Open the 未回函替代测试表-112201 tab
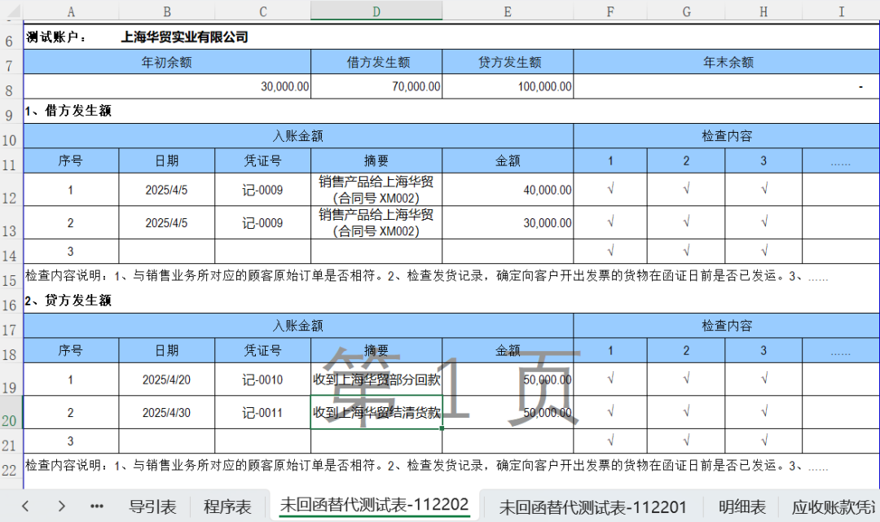880x522 pixels. (x=592, y=507)
